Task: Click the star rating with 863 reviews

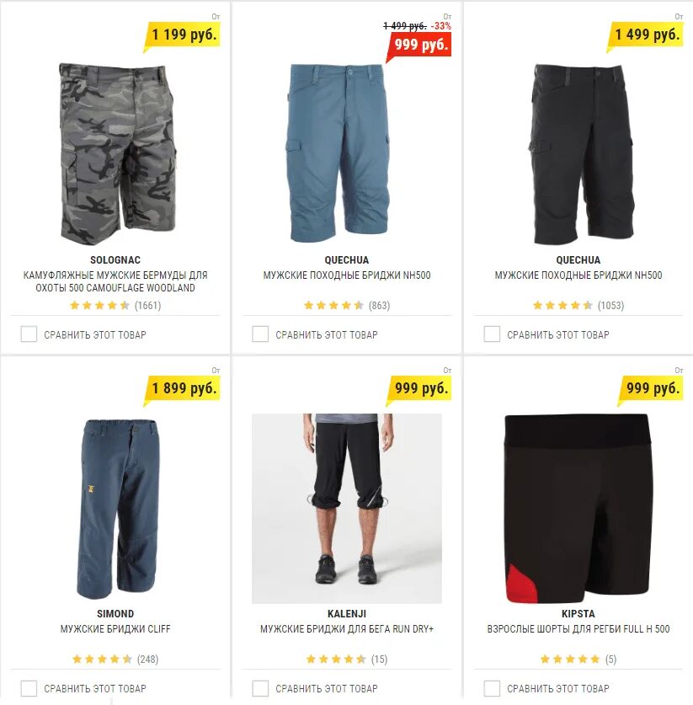Action: click(x=347, y=305)
